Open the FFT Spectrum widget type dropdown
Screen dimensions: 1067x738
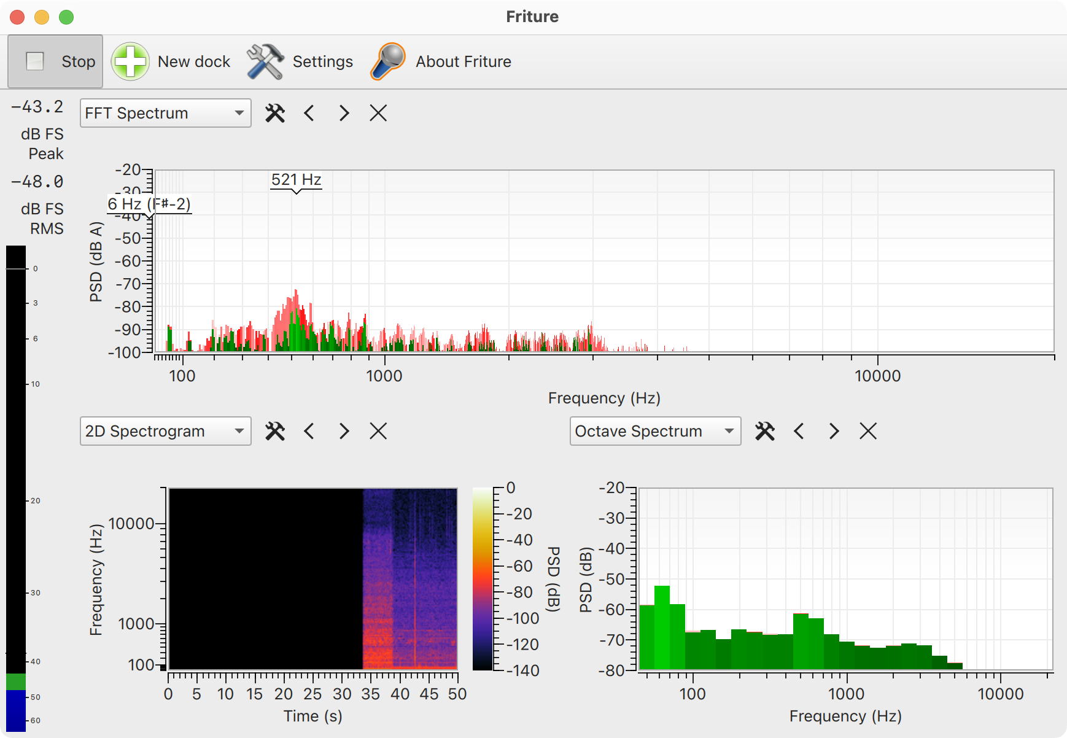click(166, 113)
